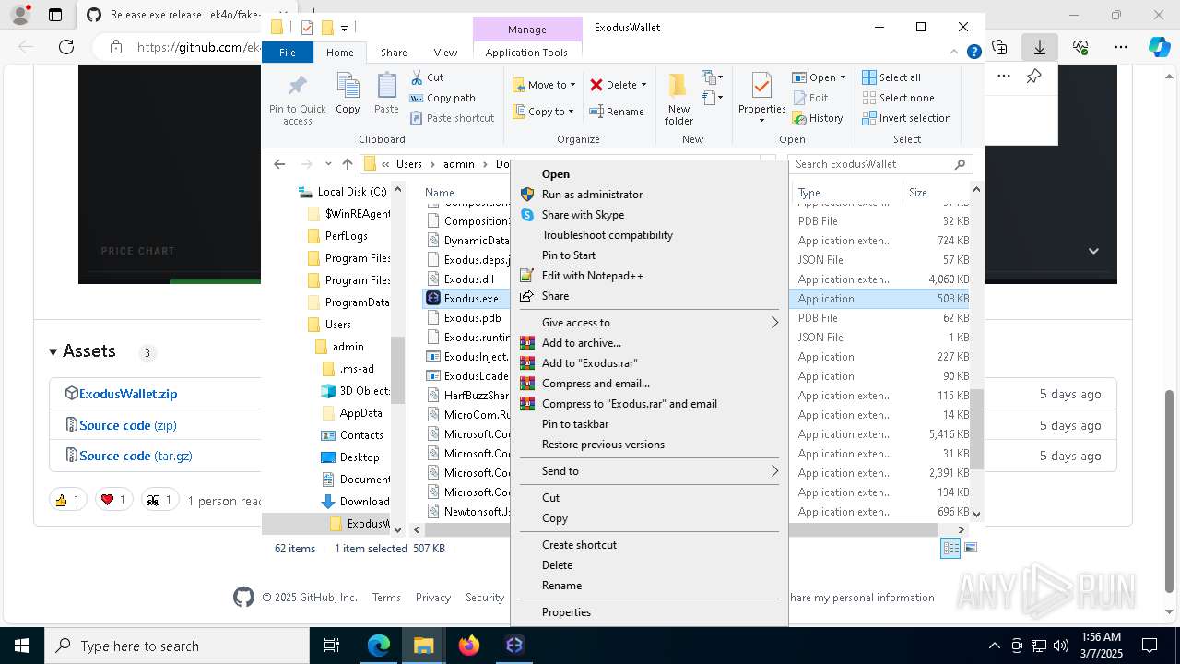
Task: Click Invert selection in ribbon
Action: 906,118
